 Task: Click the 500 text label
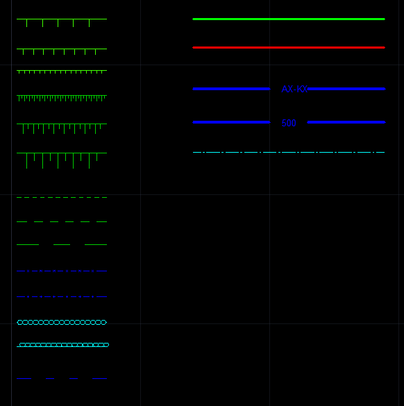289,123
